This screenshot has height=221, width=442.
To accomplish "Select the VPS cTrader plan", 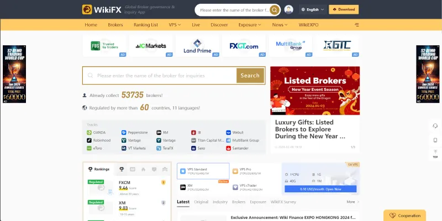I will click(255, 187).
